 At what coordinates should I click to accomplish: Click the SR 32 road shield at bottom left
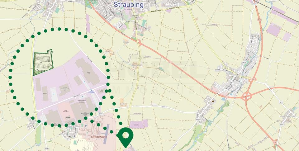(x=46, y=148)
